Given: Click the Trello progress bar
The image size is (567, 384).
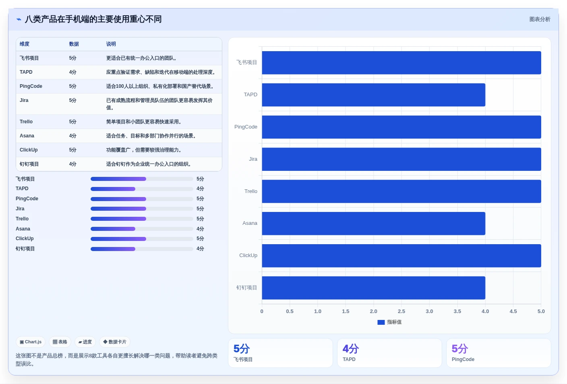Looking at the screenshot, I should pyautogui.click(x=142, y=219).
